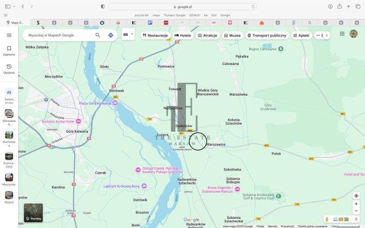This screenshot has height=228, width=365.
Task: Open the Prywatność link in footer
Action: pos(287,226)
